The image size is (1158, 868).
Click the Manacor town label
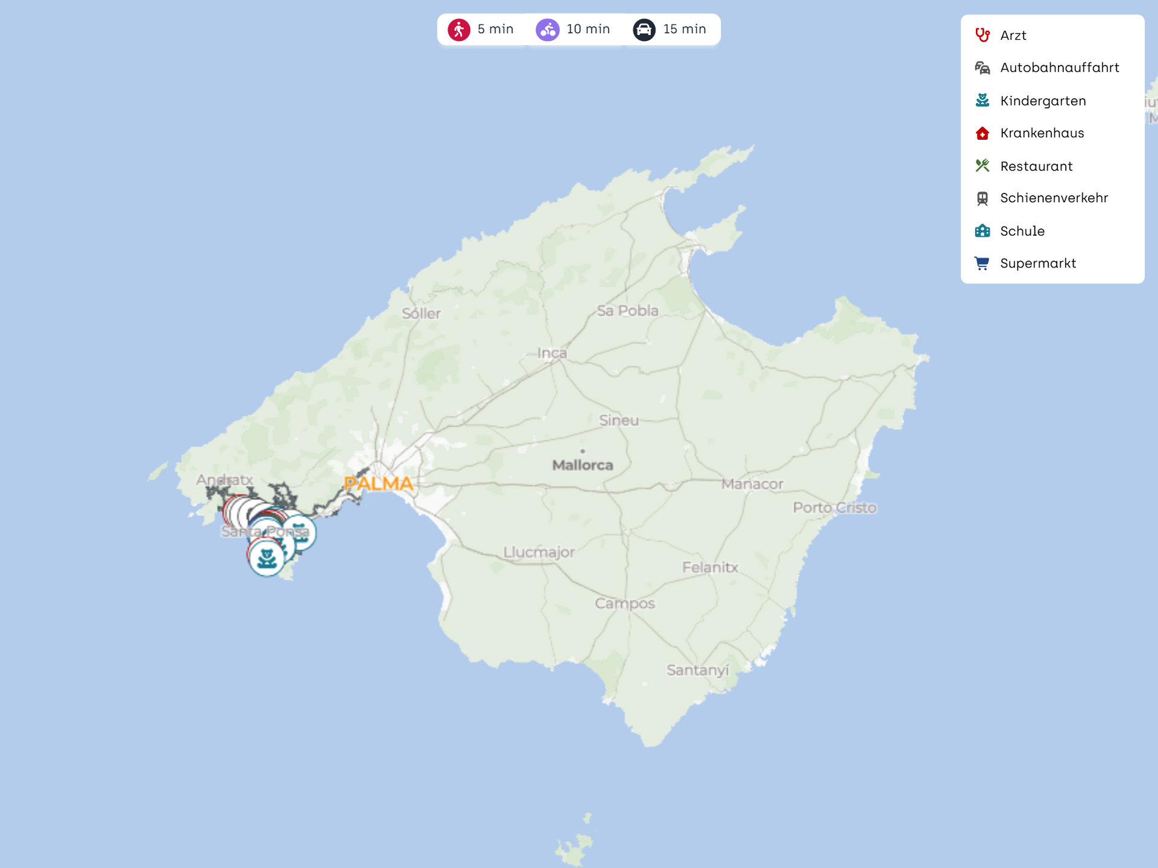tap(752, 484)
